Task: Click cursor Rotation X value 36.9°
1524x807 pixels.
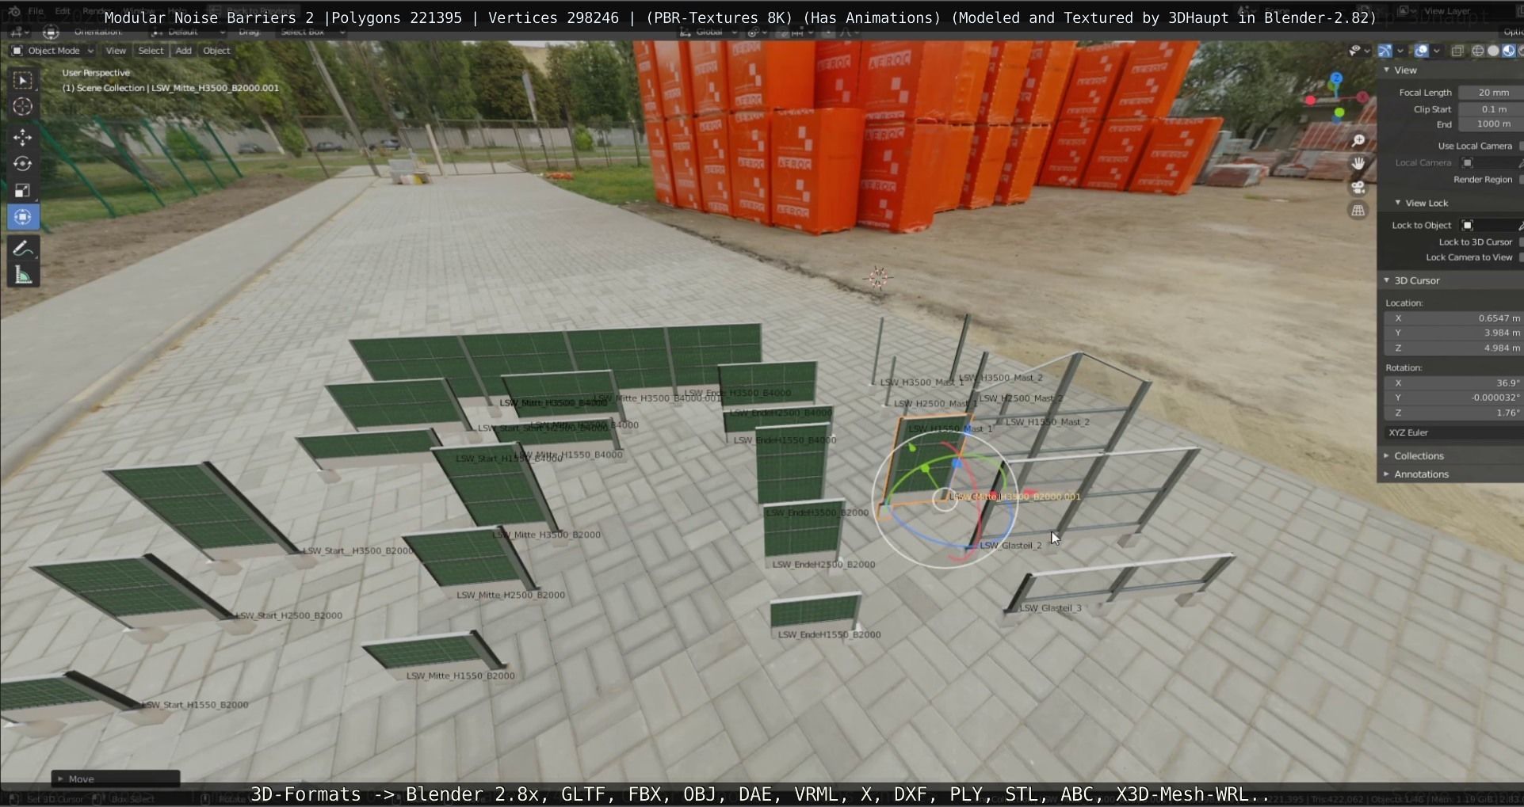Action: (1453, 383)
